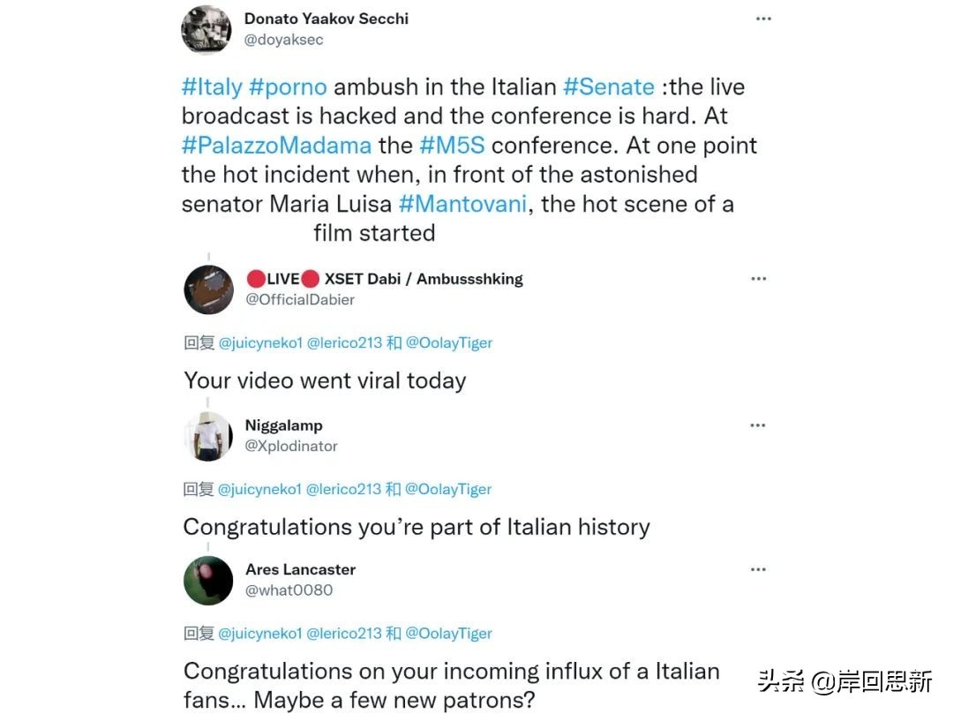Open the #M5S hashtag
Image resolution: width=953 pixels, height=714 pixels.
[451, 146]
